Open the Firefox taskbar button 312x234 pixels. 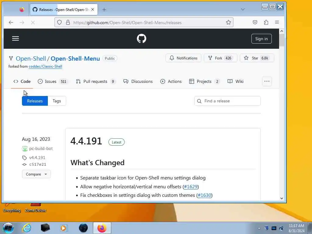(102, 228)
